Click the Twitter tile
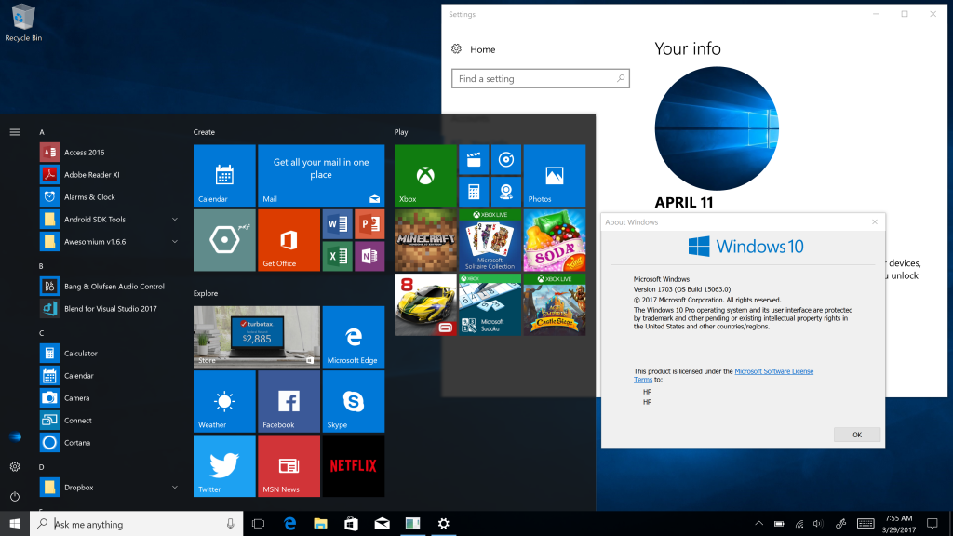The height and width of the screenshot is (536, 953). (224, 465)
